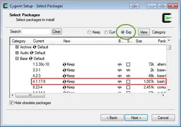
Task: Click into the Search field
Action: tap(36, 31)
